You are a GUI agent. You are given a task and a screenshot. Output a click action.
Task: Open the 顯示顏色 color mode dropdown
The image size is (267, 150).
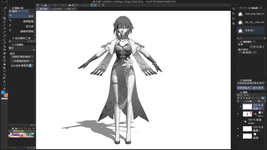tap(247, 52)
